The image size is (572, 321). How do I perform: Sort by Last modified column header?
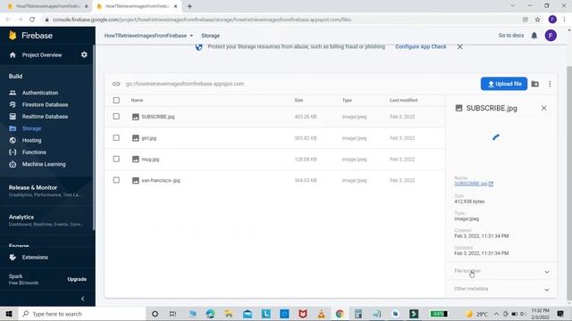pyautogui.click(x=403, y=100)
